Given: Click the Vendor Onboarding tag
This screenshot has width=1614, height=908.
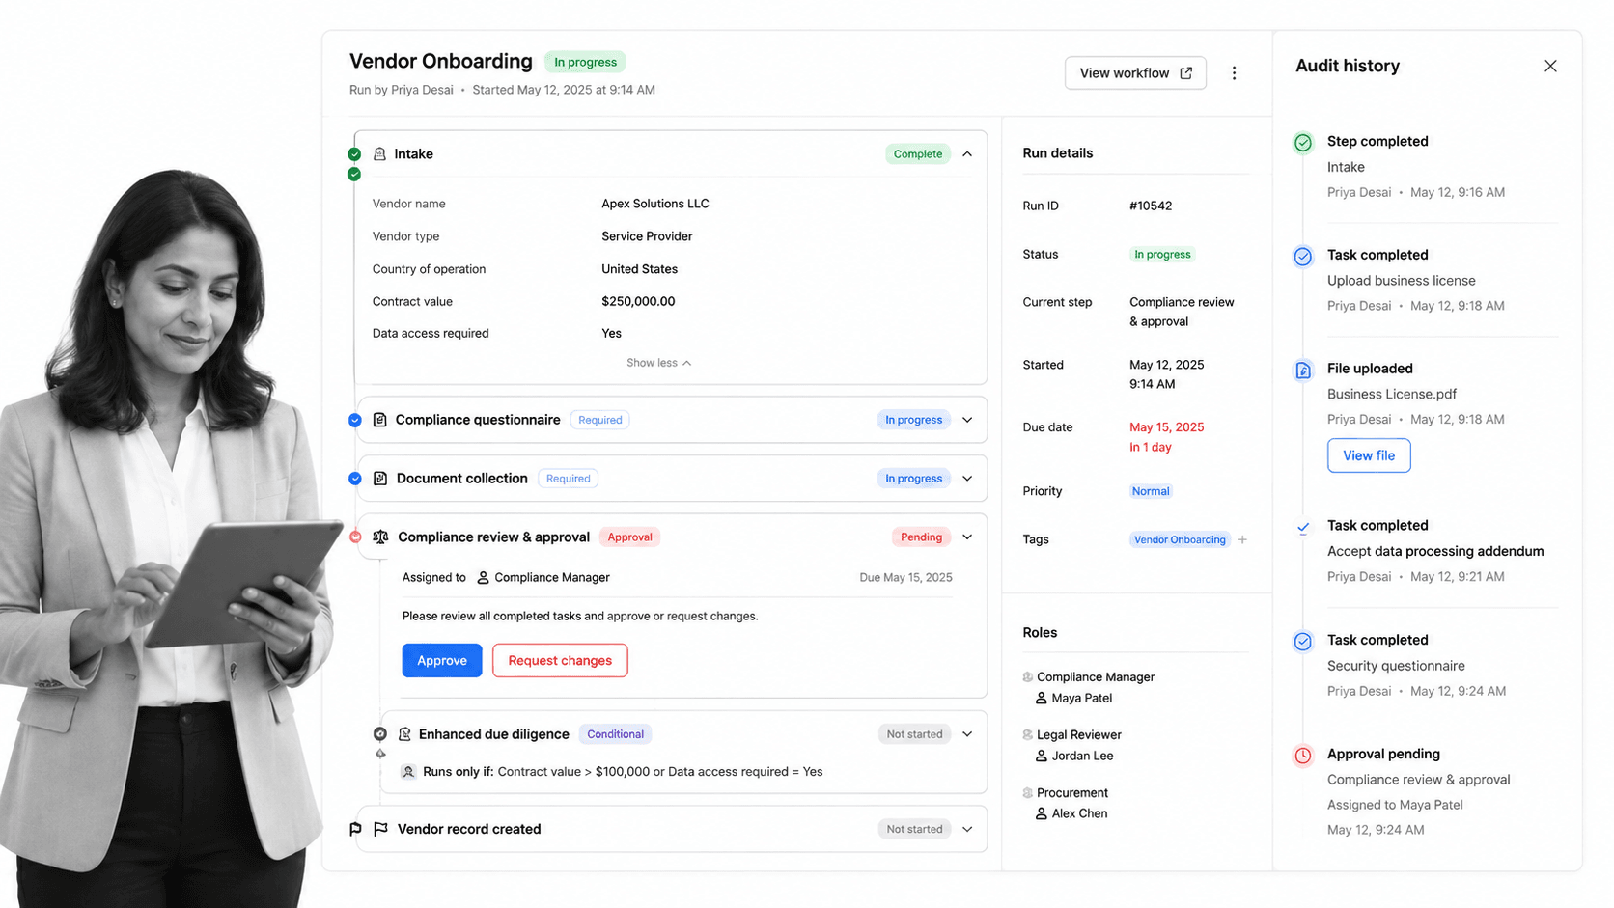Looking at the screenshot, I should pos(1180,539).
